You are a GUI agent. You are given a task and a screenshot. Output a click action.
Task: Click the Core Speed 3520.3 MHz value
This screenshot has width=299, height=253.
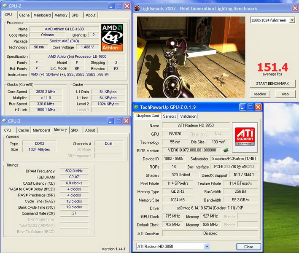46,92
